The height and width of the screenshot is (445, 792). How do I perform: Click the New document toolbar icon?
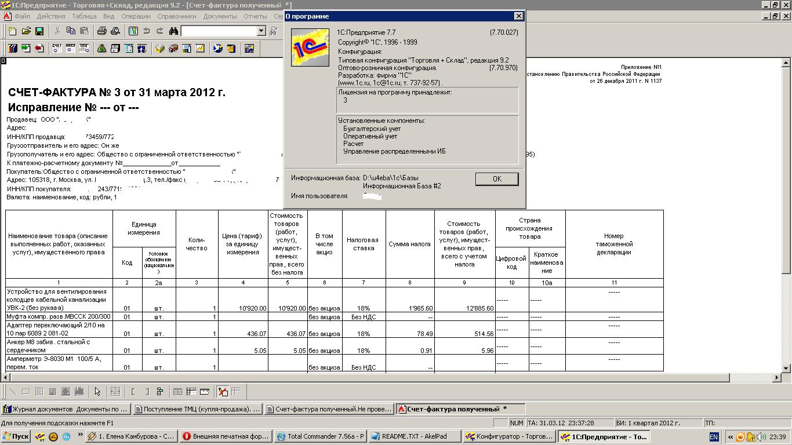(12, 31)
